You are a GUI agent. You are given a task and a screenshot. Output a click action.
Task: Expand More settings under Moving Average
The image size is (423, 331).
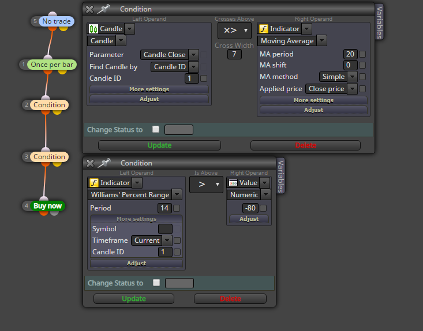coord(313,100)
